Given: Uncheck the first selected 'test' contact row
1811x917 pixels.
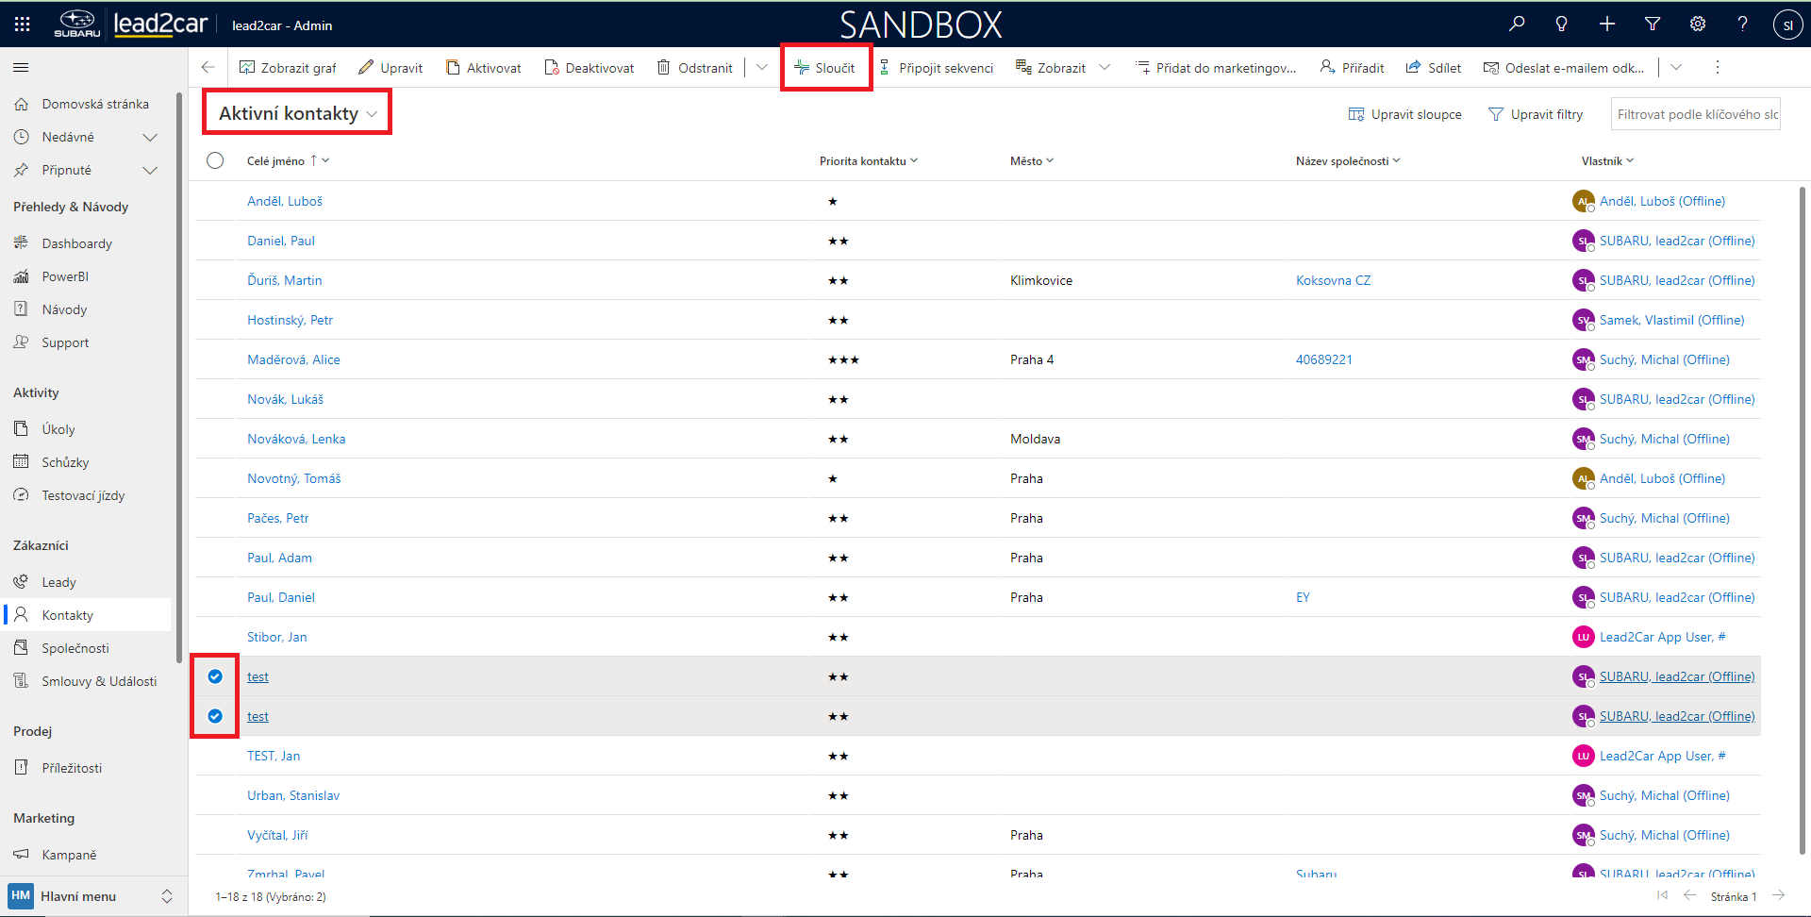Looking at the screenshot, I should (x=215, y=676).
